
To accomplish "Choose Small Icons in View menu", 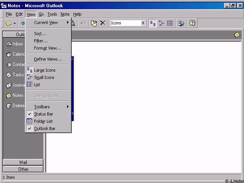I will point(48,77).
